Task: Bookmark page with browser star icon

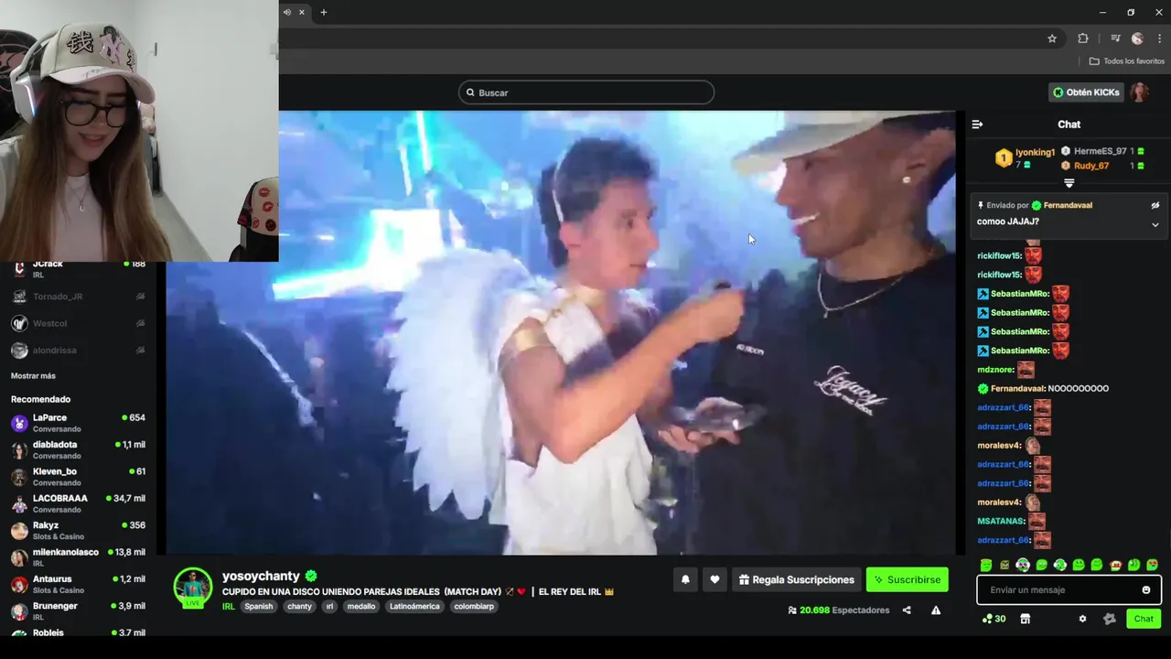Action: (1052, 38)
